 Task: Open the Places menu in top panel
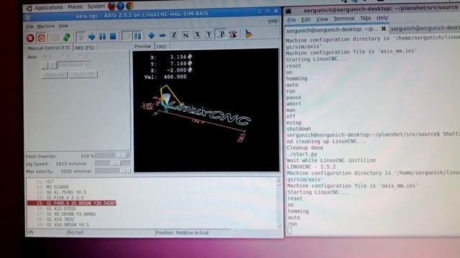point(75,6)
